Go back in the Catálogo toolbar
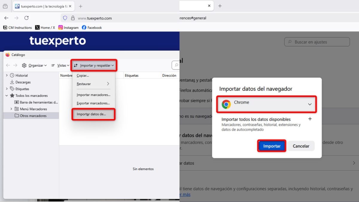 coord(8,65)
